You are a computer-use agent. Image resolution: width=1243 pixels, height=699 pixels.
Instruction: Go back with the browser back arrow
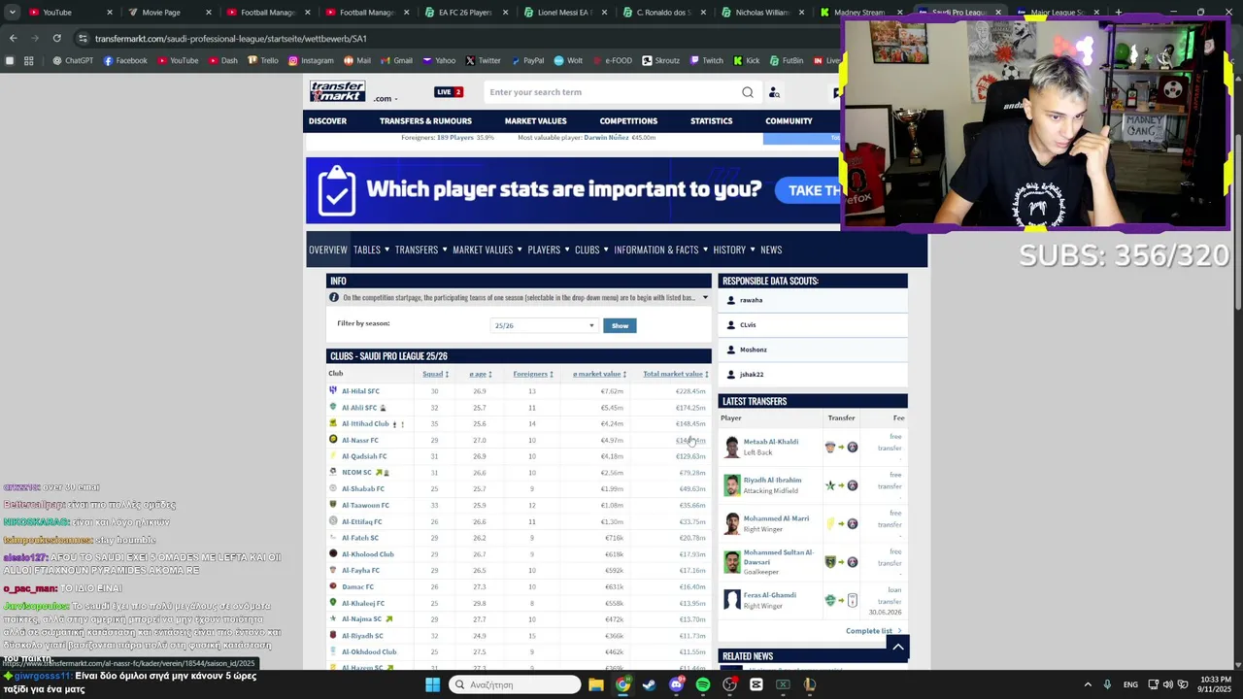coord(13,38)
